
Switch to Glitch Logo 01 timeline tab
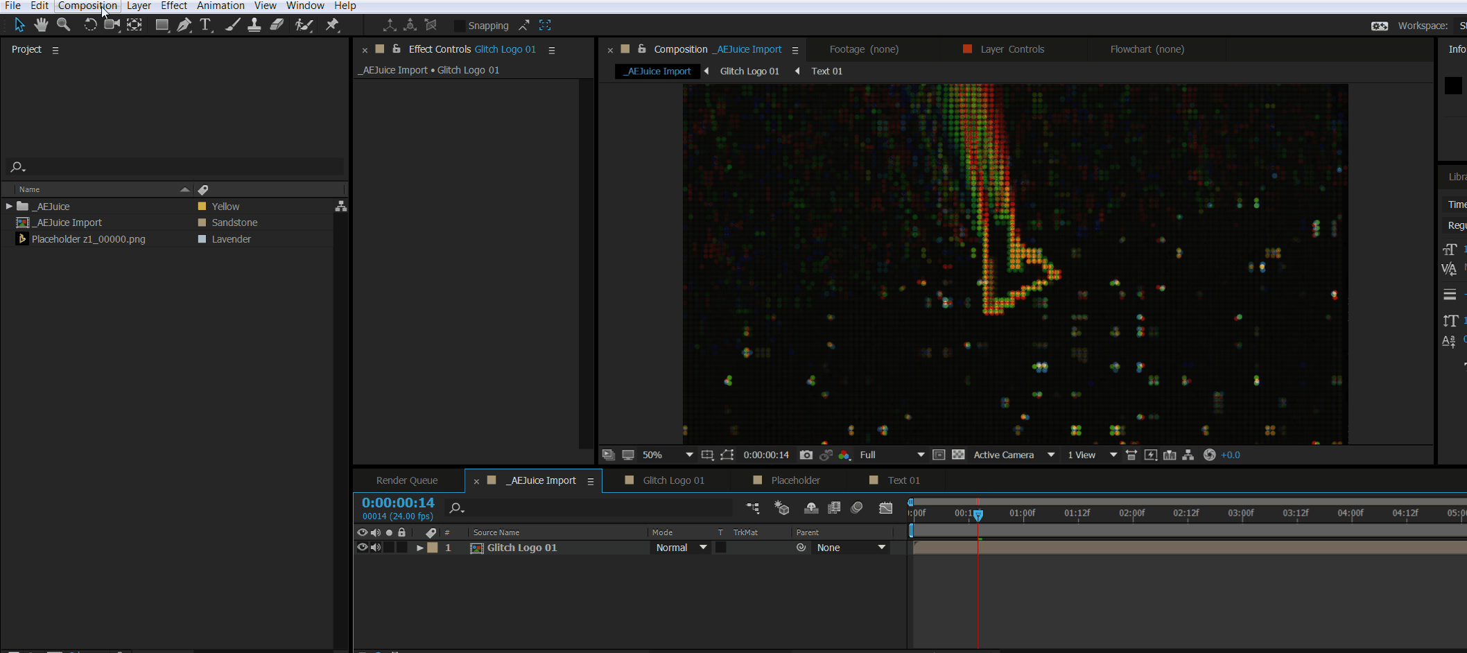(x=673, y=480)
